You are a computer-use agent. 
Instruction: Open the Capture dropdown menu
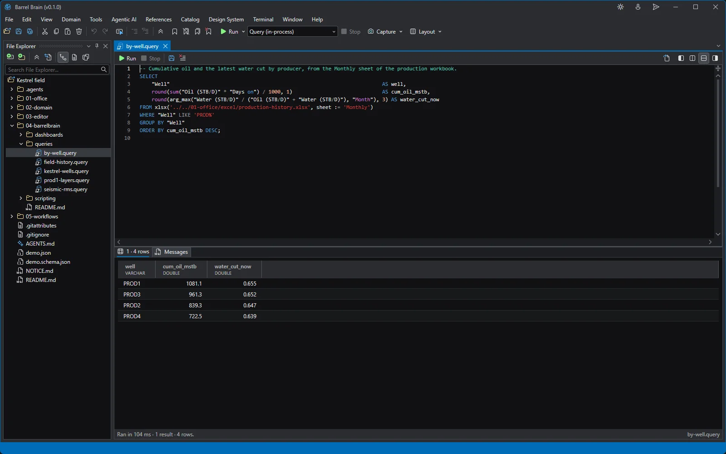click(x=385, y=31)
